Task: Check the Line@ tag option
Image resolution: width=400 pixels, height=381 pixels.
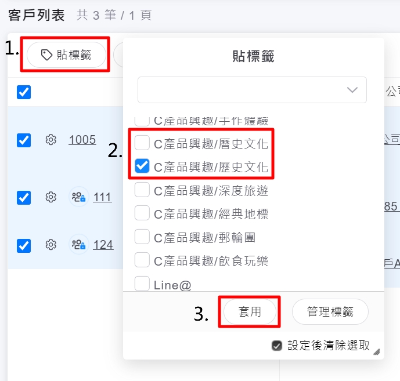Action: click(x=142, y=284)
